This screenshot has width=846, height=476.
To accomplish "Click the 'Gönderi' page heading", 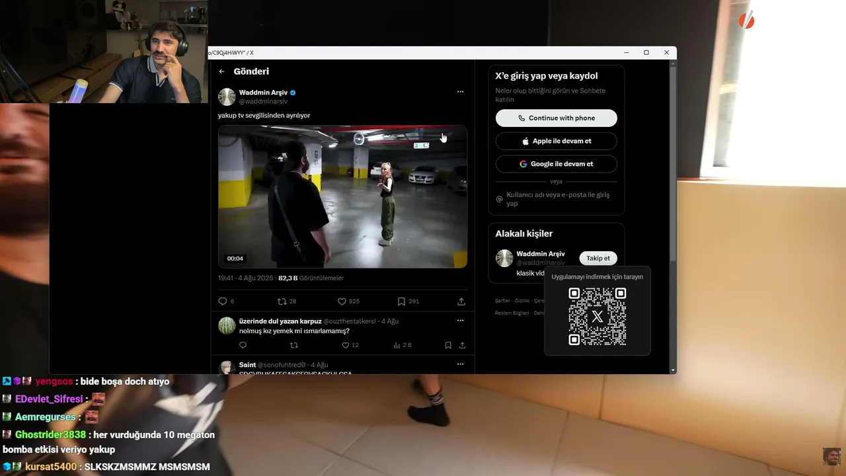I will point(251,71).
